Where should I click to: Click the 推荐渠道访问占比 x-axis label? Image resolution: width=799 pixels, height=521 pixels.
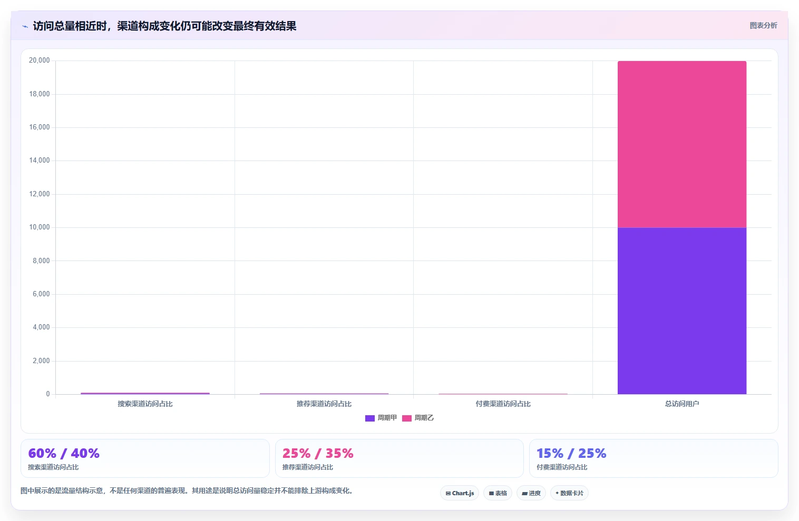324,404
